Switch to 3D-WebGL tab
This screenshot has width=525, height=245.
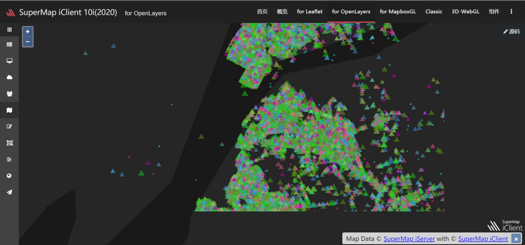(465, 12)
